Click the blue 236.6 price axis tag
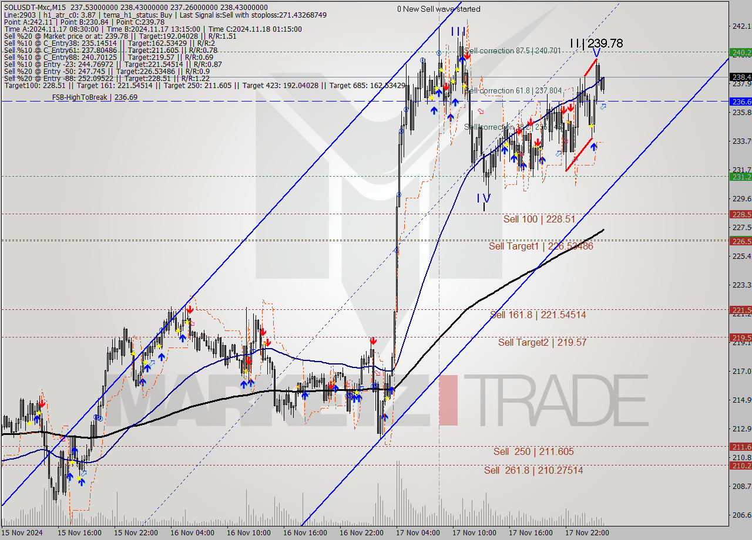The image size is (752, 540). (x=741, y=102)
